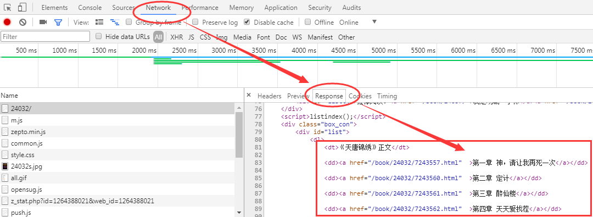Enable Group by frame checkbox
This screenshot has width=593, height=217.
pyautogui.click(x=128, y=22)
